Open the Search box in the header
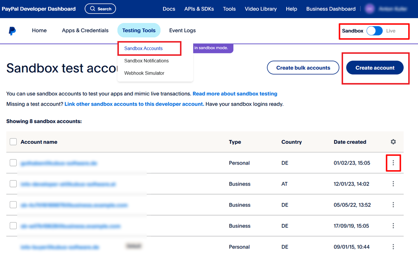 100,9
